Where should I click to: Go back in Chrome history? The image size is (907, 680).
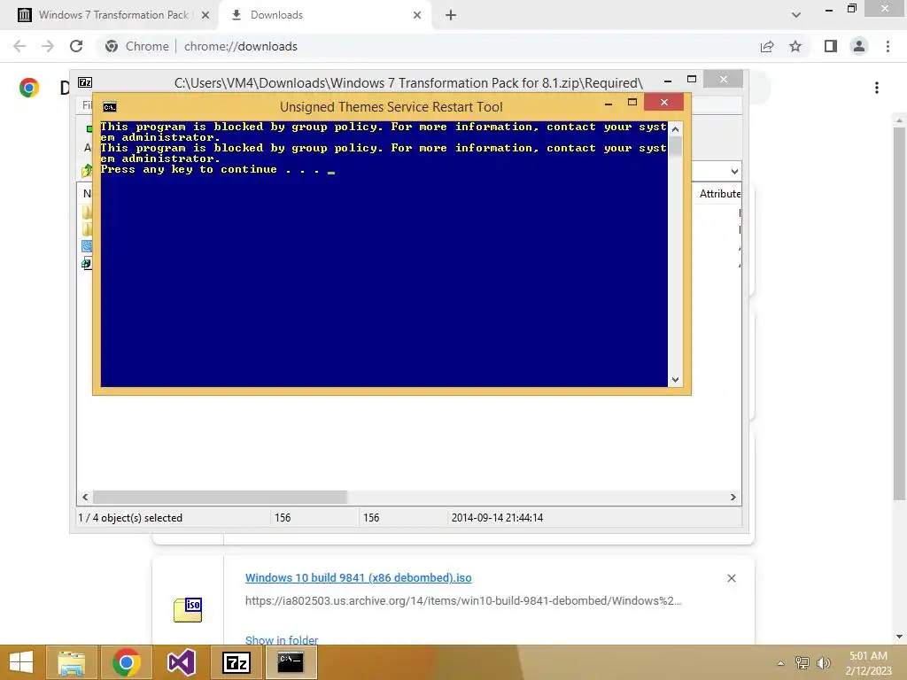19,46
